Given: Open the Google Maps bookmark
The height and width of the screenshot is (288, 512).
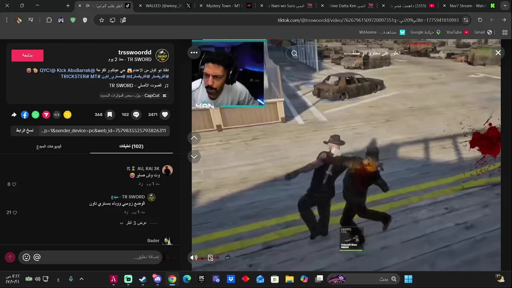Looking at the screenshot, I should (425, 32).
